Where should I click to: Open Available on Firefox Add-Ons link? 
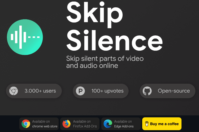click(x=80, y=124)
